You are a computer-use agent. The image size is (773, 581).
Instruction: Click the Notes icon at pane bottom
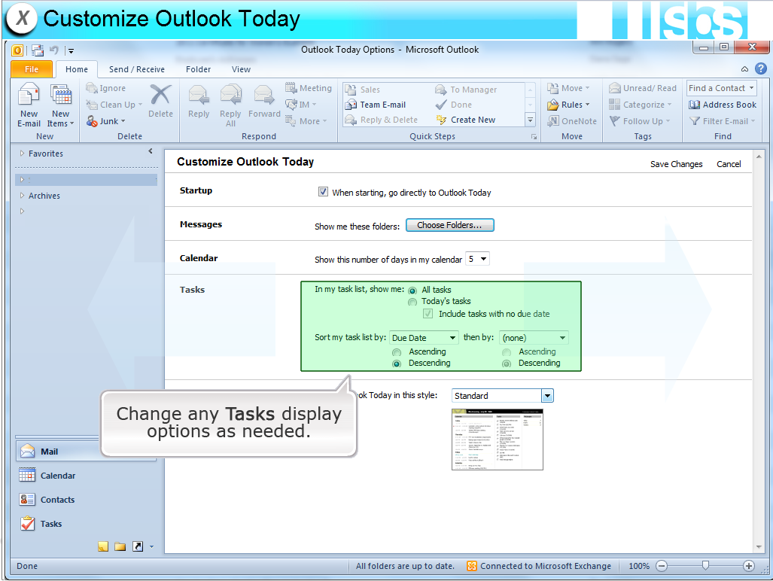tap(103, 546)
